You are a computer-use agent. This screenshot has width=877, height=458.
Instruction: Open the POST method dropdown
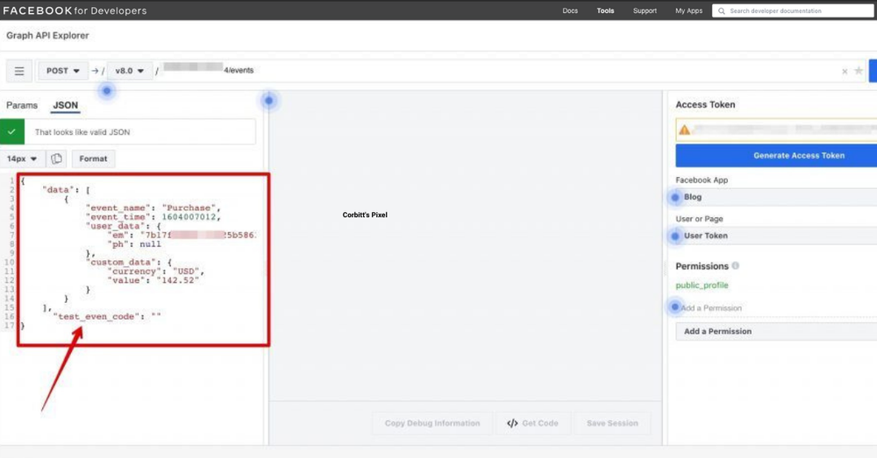pyautogui.click(x=63, y=71)
